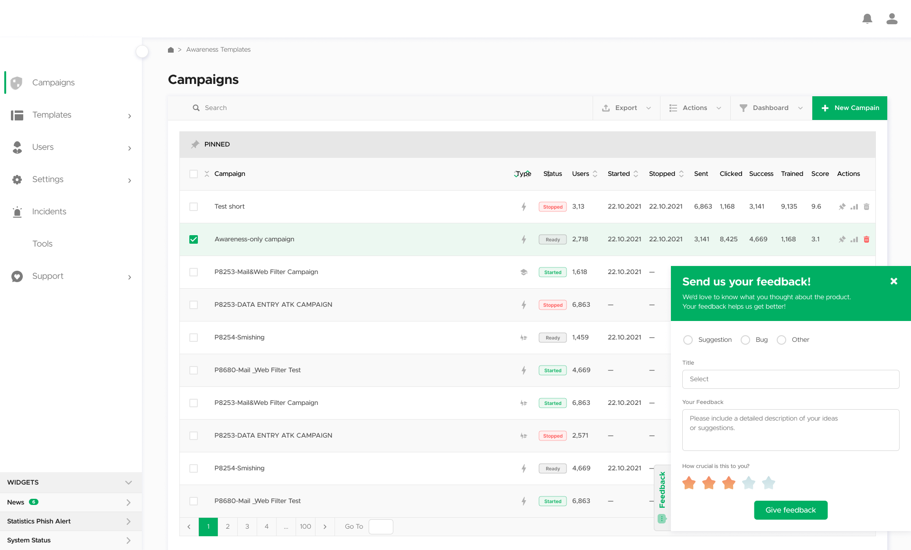Go to page 3 in pagination
911x550 pixels.
247,527
